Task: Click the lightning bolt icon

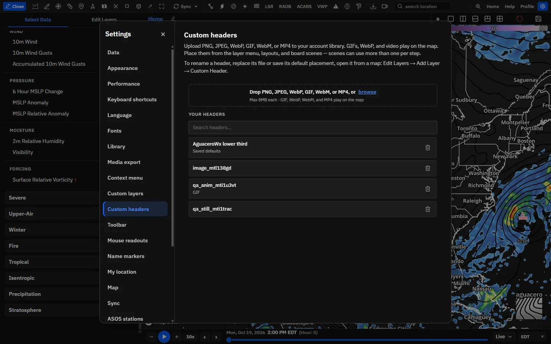Action: 245,6
